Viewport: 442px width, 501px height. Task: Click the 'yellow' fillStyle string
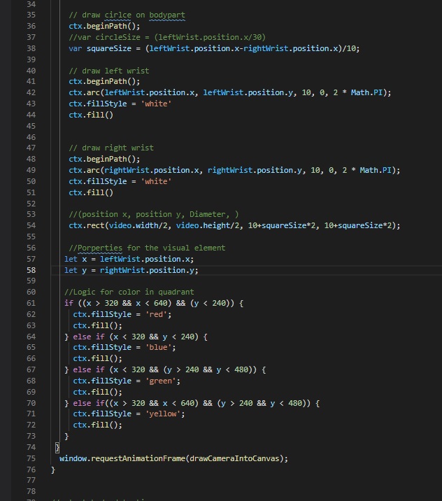pos(169,414)
